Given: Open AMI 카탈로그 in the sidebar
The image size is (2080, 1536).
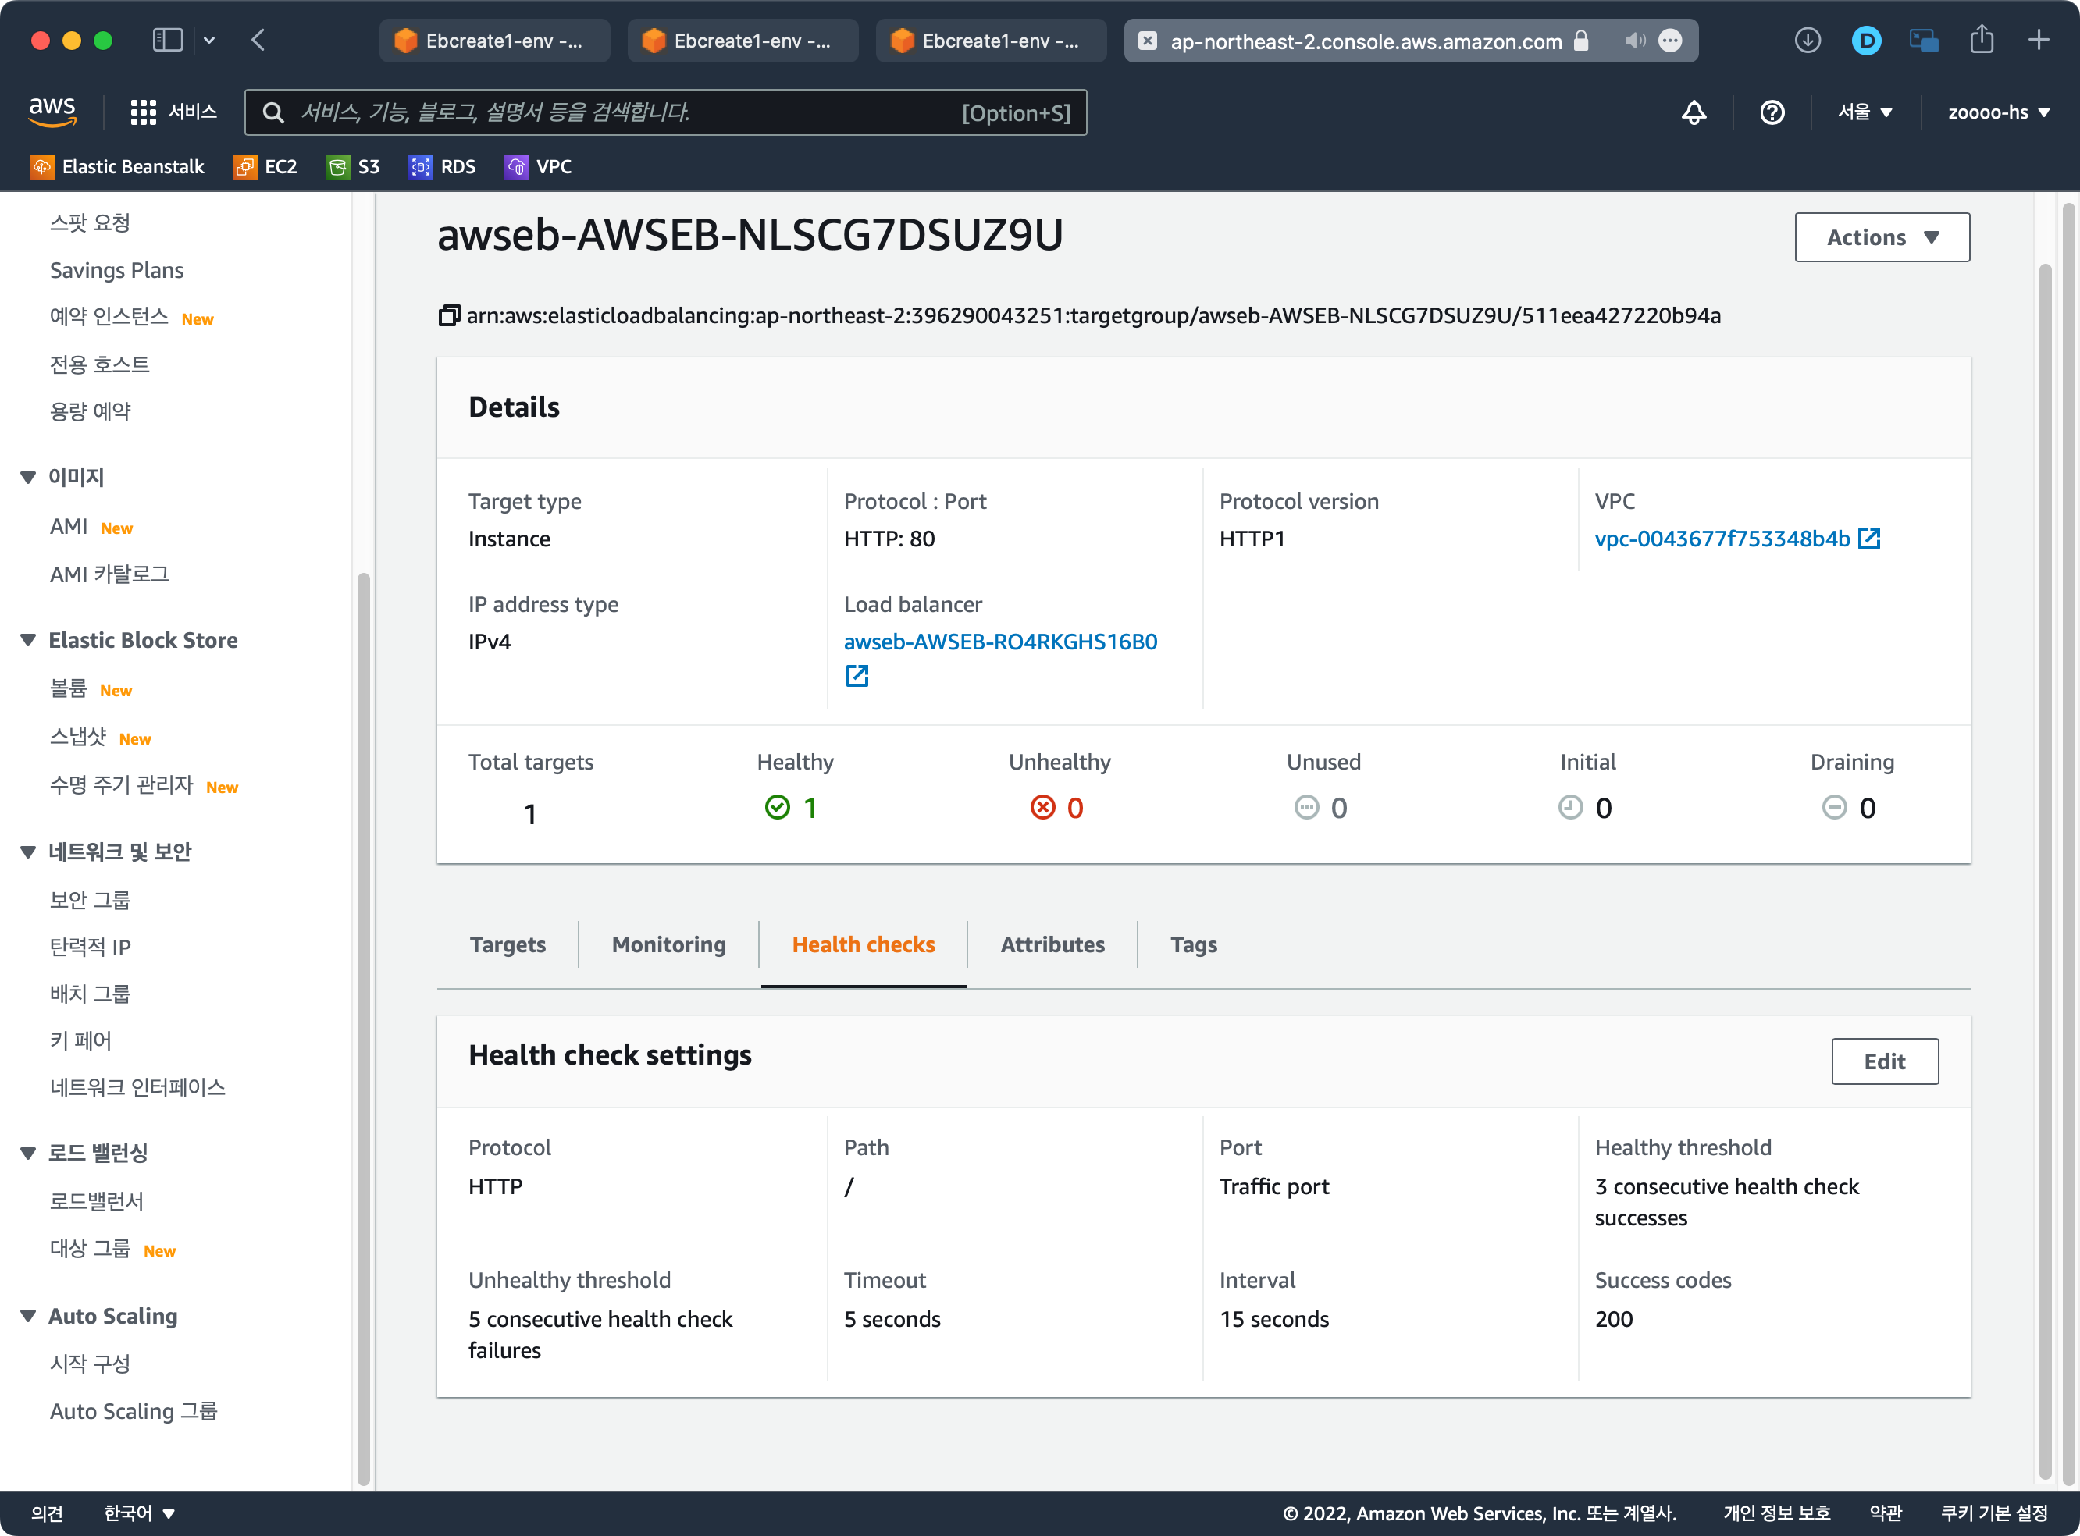Looking at the screenshot, I should tap(110, 574).
